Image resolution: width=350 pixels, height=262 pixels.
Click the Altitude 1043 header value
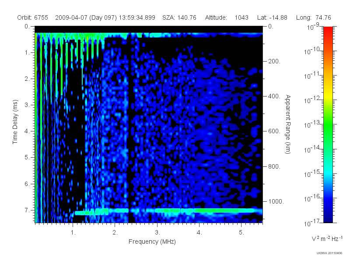(227, 17)
